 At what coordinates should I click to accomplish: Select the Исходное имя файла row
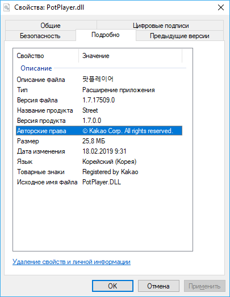point(99,182)
